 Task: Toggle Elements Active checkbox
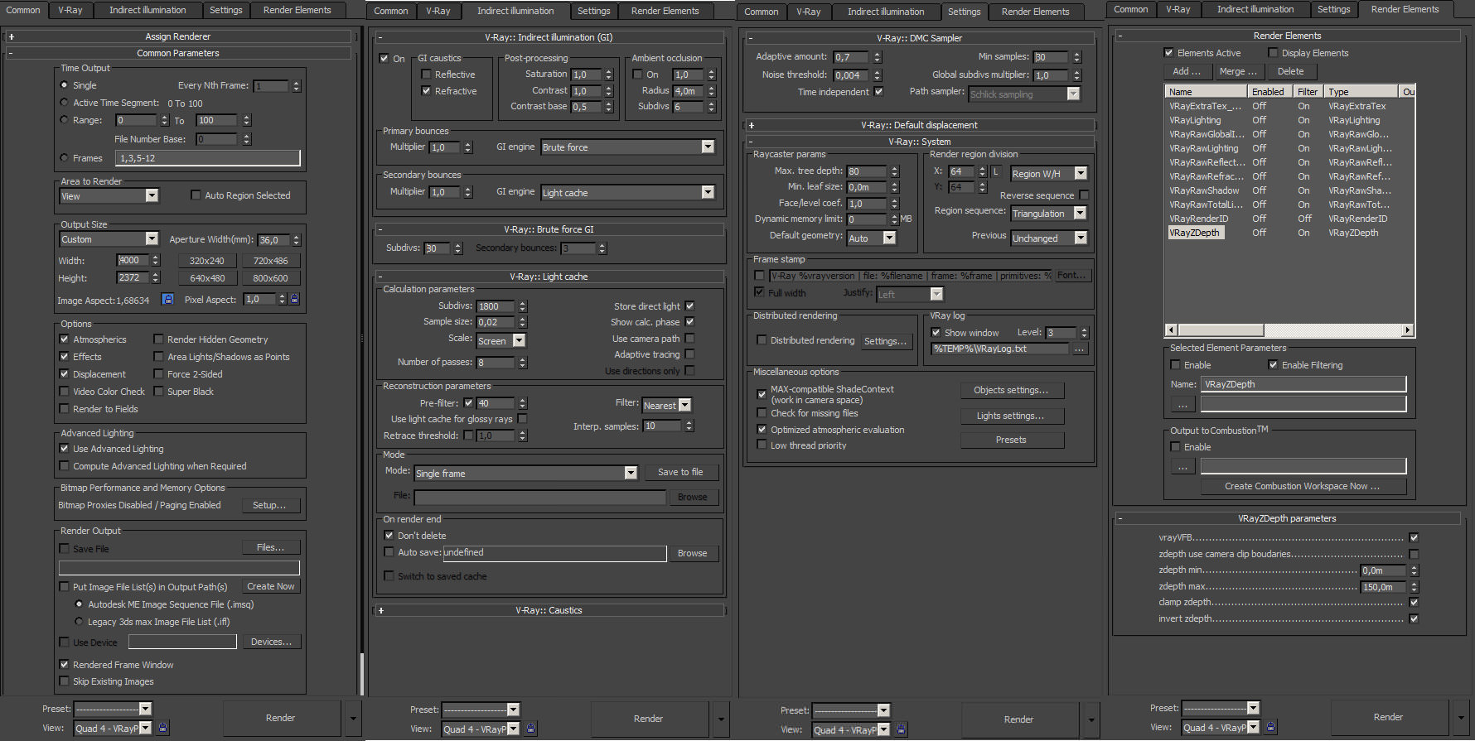(1168, 53)
